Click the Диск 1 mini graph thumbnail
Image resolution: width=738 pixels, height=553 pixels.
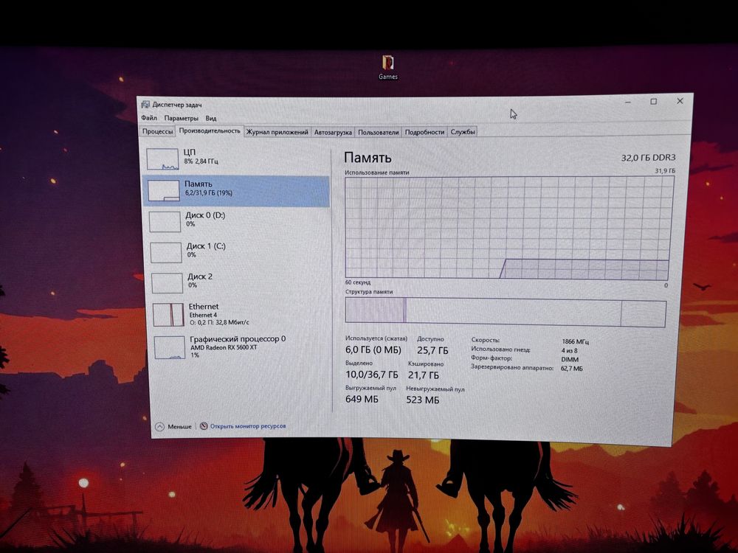tap(166, 252)
